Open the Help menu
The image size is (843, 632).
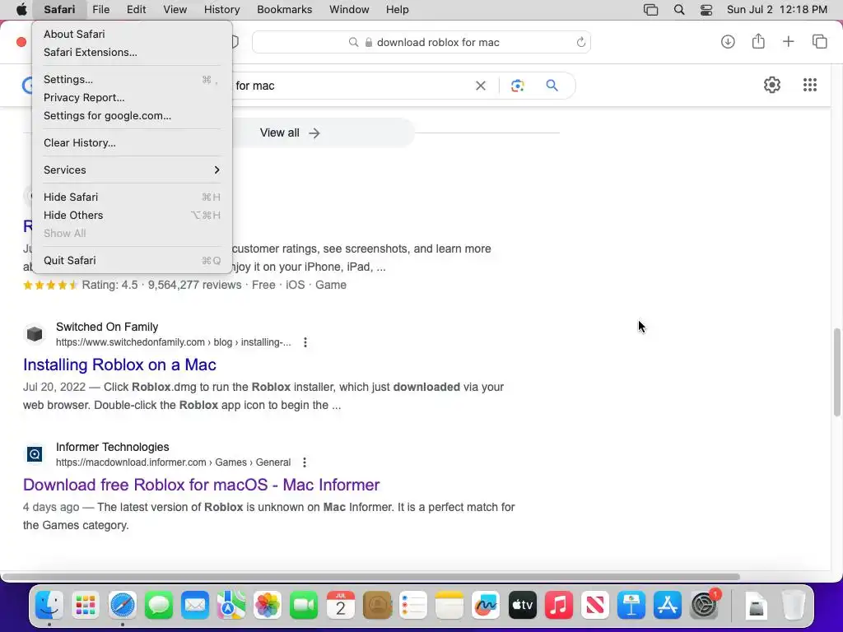(397, 10)
